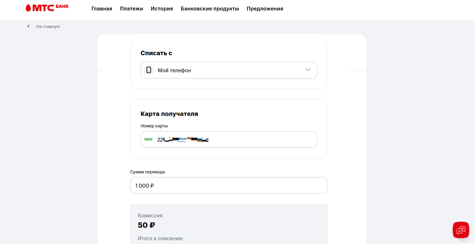Viewport: 475px width, 244px height.
Task: Select "Банковские продукты" from the navigation
Action: pyautogui.click(x=210, y=9)
